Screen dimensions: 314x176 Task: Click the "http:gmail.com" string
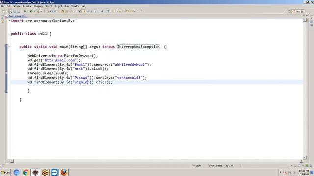(60, 60)
